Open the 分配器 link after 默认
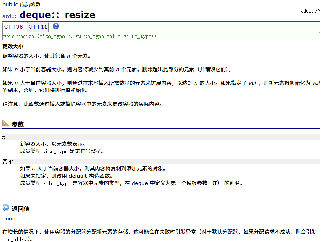The width and height of the screenshot is (321, 242). coord(230,232)
